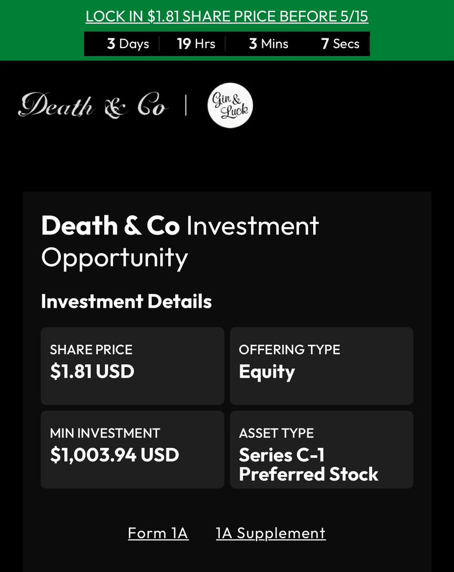Click the Death & Co script logo
Screen dimensions: 454x572
coord(93,106)
